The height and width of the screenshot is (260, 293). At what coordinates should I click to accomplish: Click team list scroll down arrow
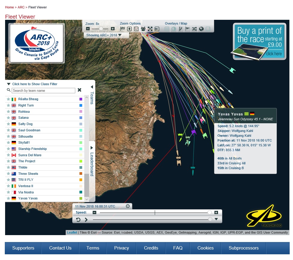click(x=86, y=199)
